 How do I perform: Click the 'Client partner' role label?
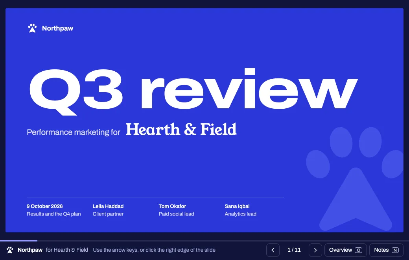[x=108, y=214]
